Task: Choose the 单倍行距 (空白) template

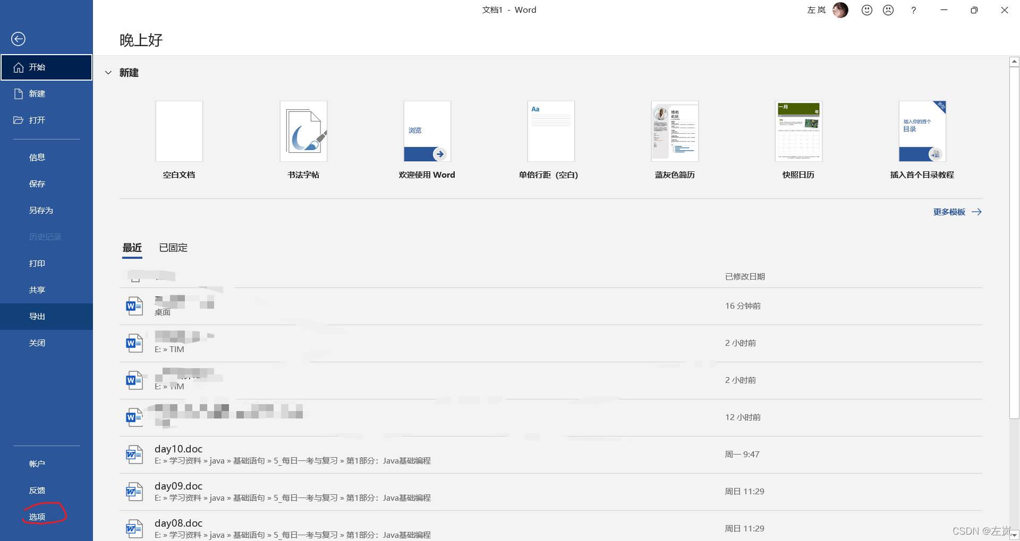Action: pyautogui.click(x=551, y=131)
